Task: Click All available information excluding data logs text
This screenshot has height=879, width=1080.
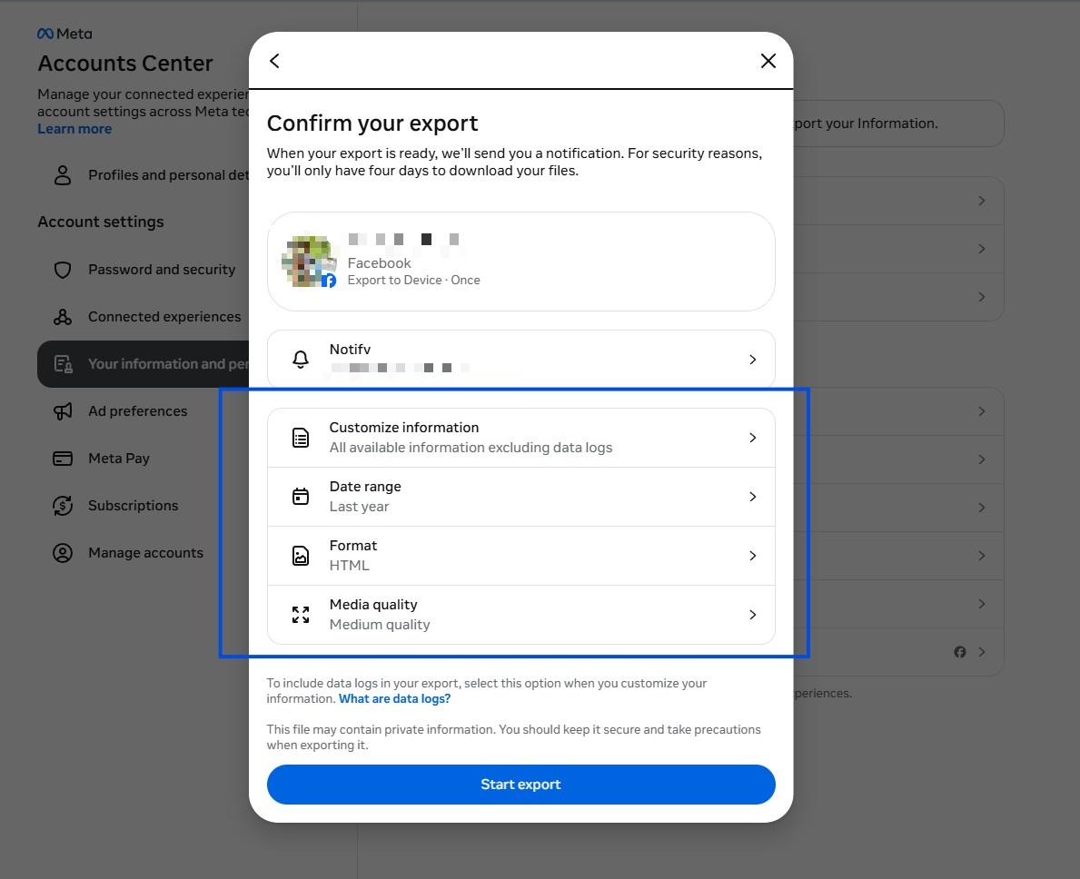Action: point(471,448)
